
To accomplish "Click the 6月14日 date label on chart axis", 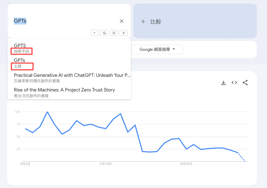I will 105,164.
